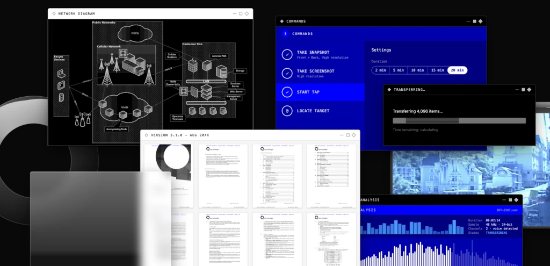
Task: Select the 20 min duration option
Action: coord(458,70)
